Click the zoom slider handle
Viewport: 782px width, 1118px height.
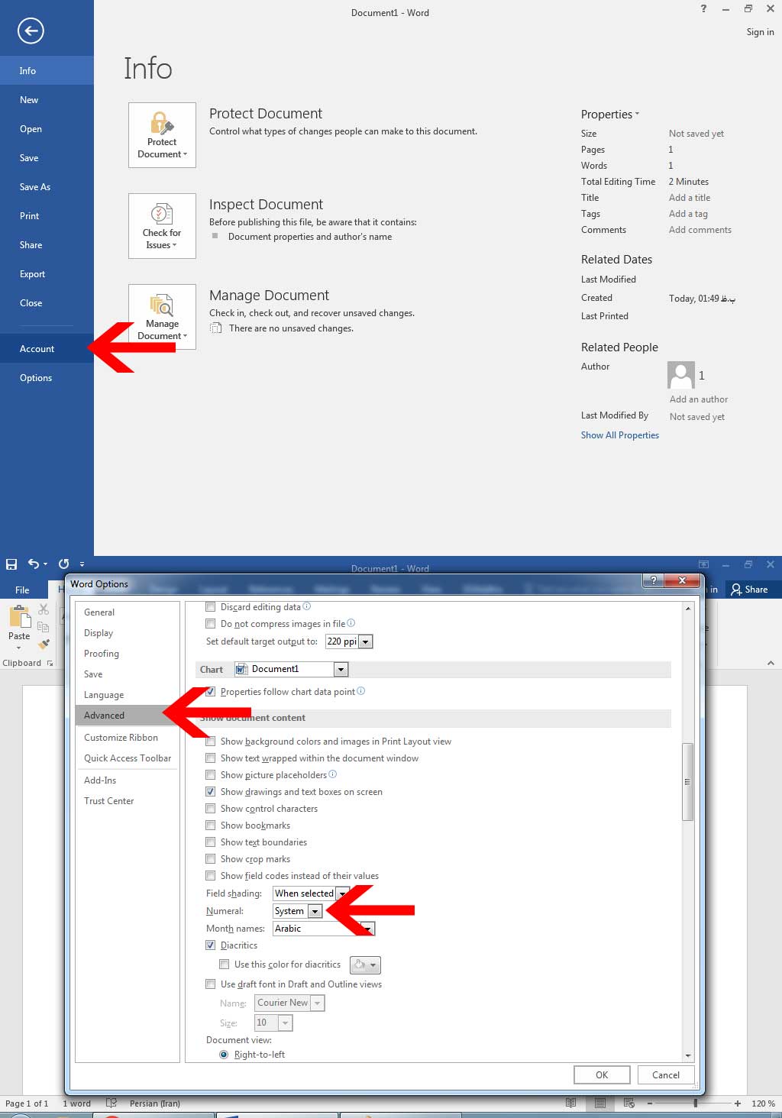point(695,1103)
